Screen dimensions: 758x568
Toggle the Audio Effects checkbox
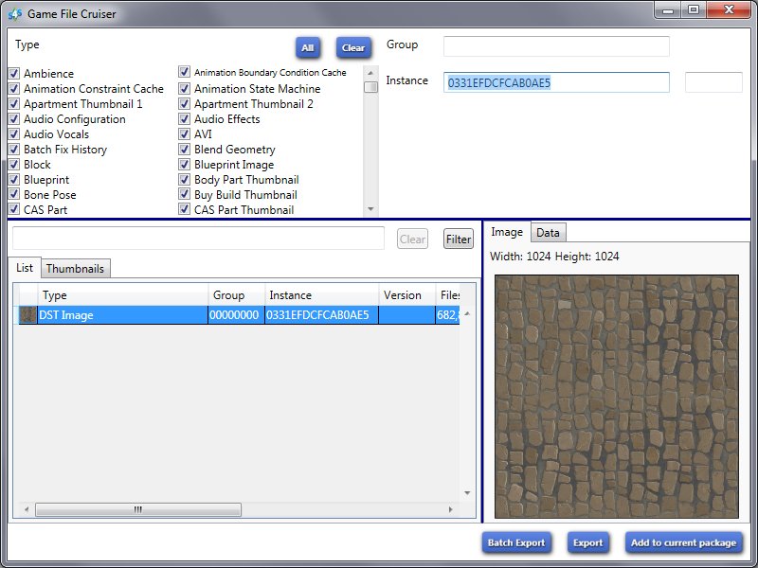184,119
